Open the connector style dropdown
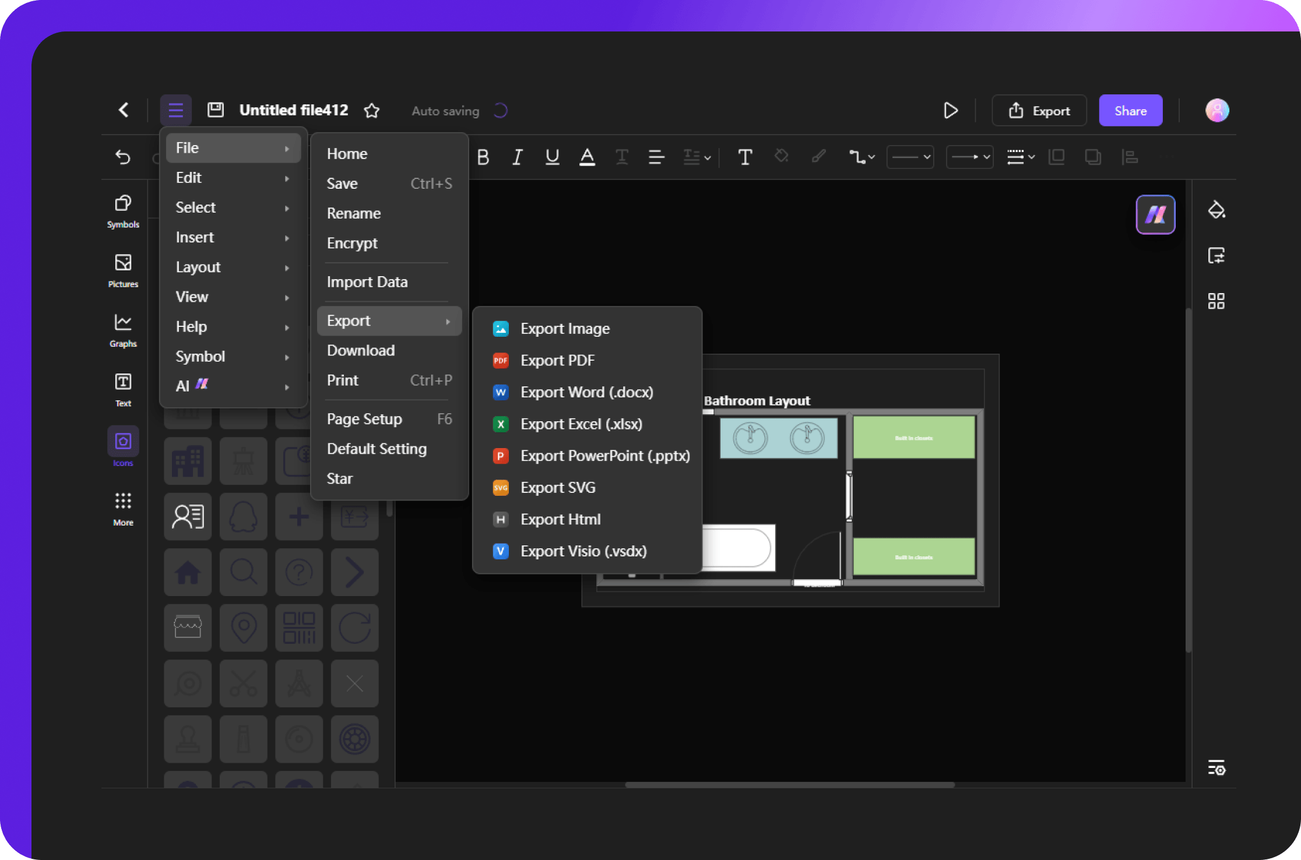Image resolution: width=1301 pixels, height=860 pixels. point(862,157)
